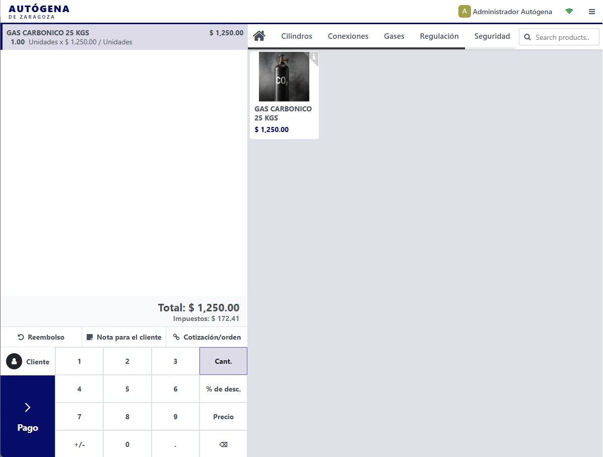Click into the Search products field
Screen dimensions: 603x457
(x=559, y=37)
